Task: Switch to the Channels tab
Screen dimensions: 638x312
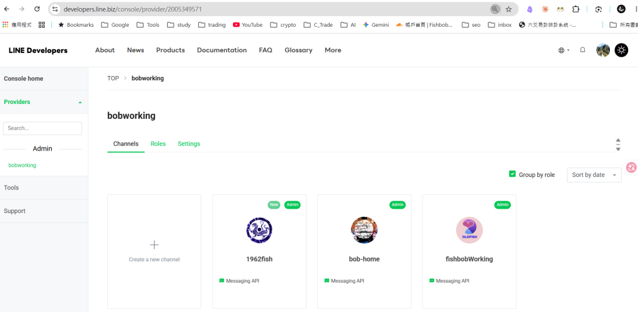Action: [x=126, y=144]
